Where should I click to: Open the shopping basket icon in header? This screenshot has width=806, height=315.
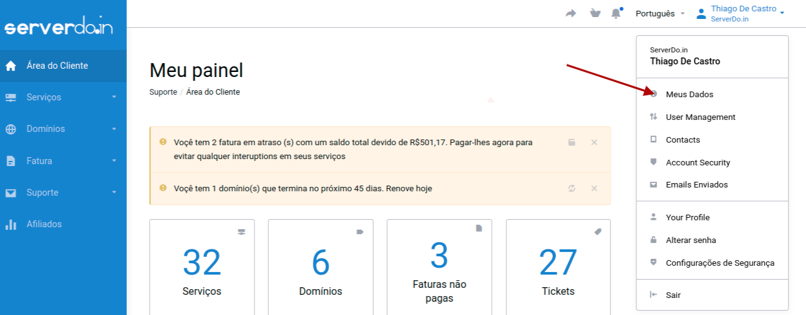click(x=595, y=13)
